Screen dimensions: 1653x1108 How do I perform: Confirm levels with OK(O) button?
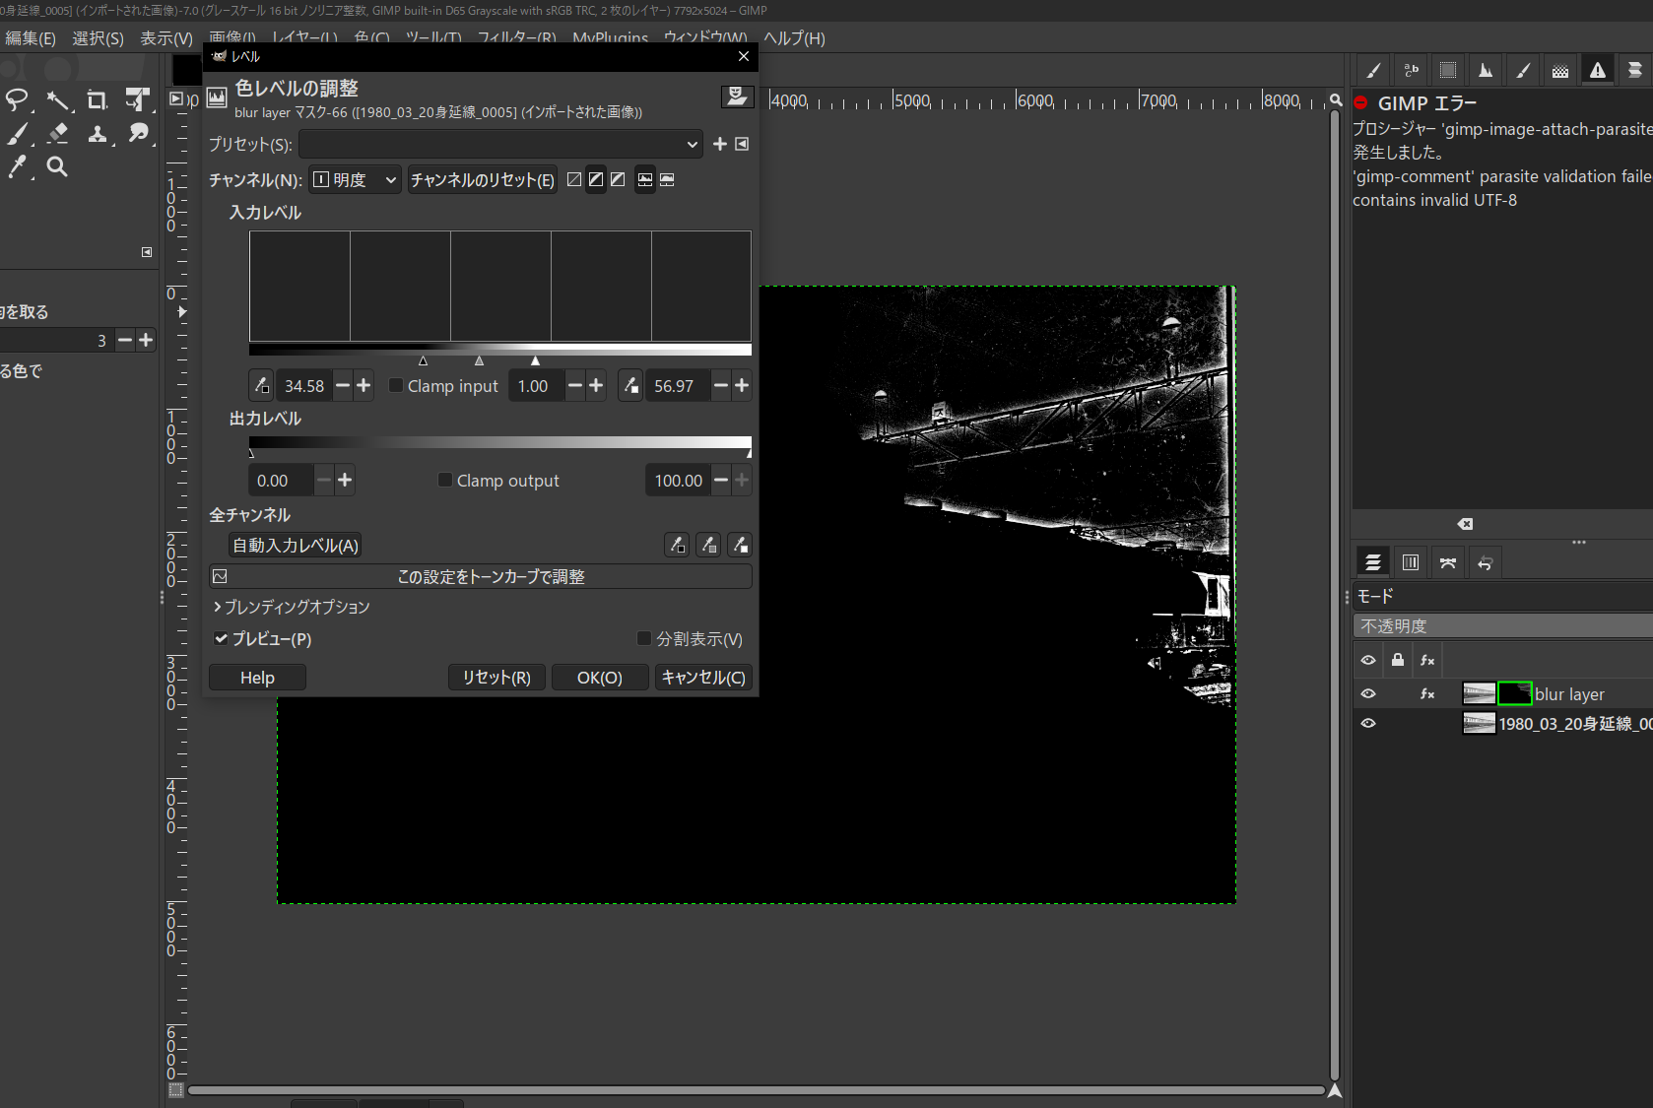(600, 678)
